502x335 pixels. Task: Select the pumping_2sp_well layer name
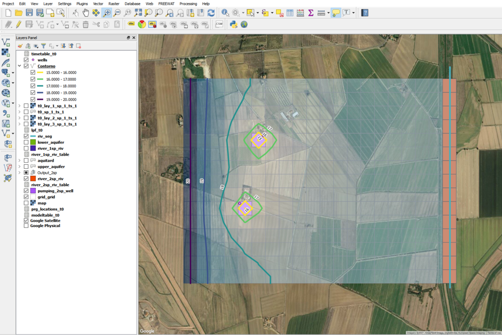tap(55, 191)
